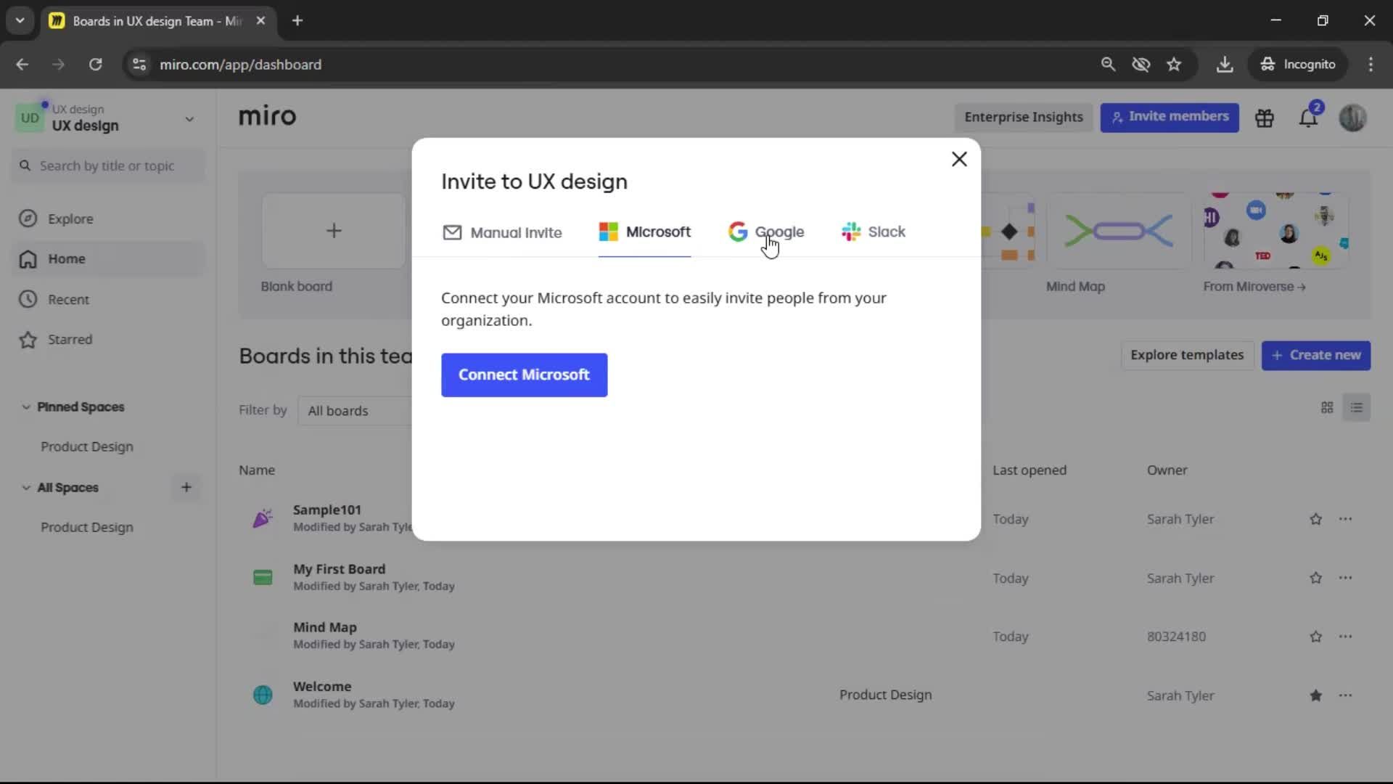Bookmark this page with star icon

pyautogui.click(x=1174, y=65)
